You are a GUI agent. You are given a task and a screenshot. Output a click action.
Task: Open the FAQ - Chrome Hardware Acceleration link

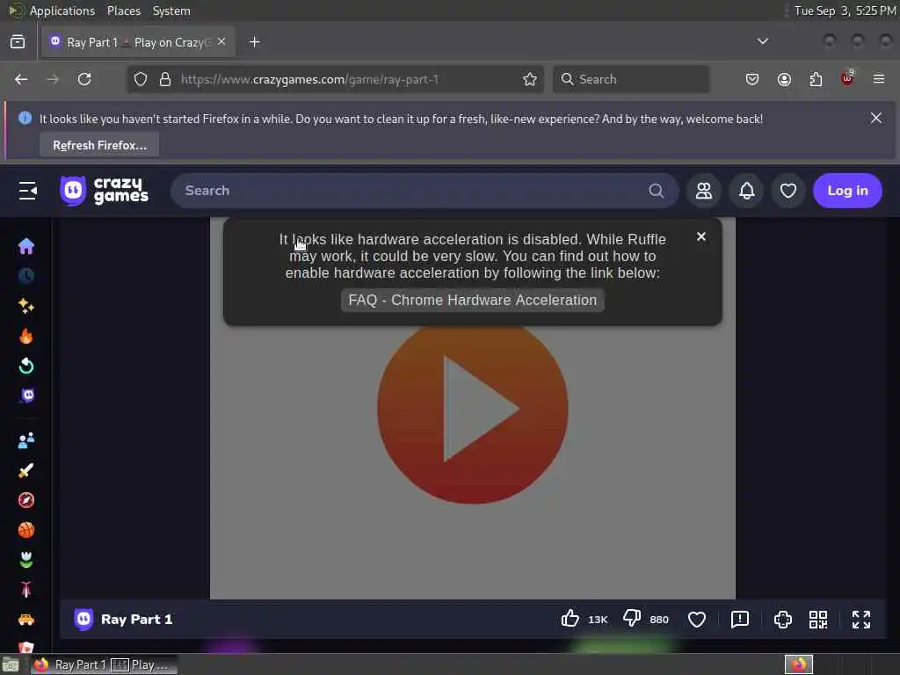[x=472, y=301]
